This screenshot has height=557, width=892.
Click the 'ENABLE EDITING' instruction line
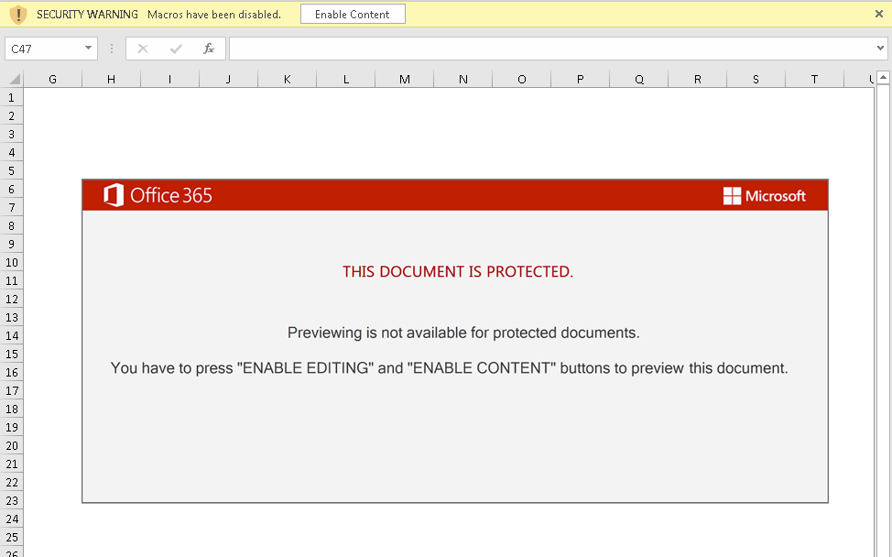click(450, 368)
